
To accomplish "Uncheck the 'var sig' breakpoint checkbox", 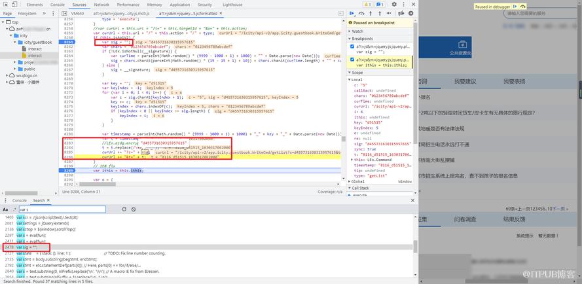I will pyautogui.click(x=352, y=46).
